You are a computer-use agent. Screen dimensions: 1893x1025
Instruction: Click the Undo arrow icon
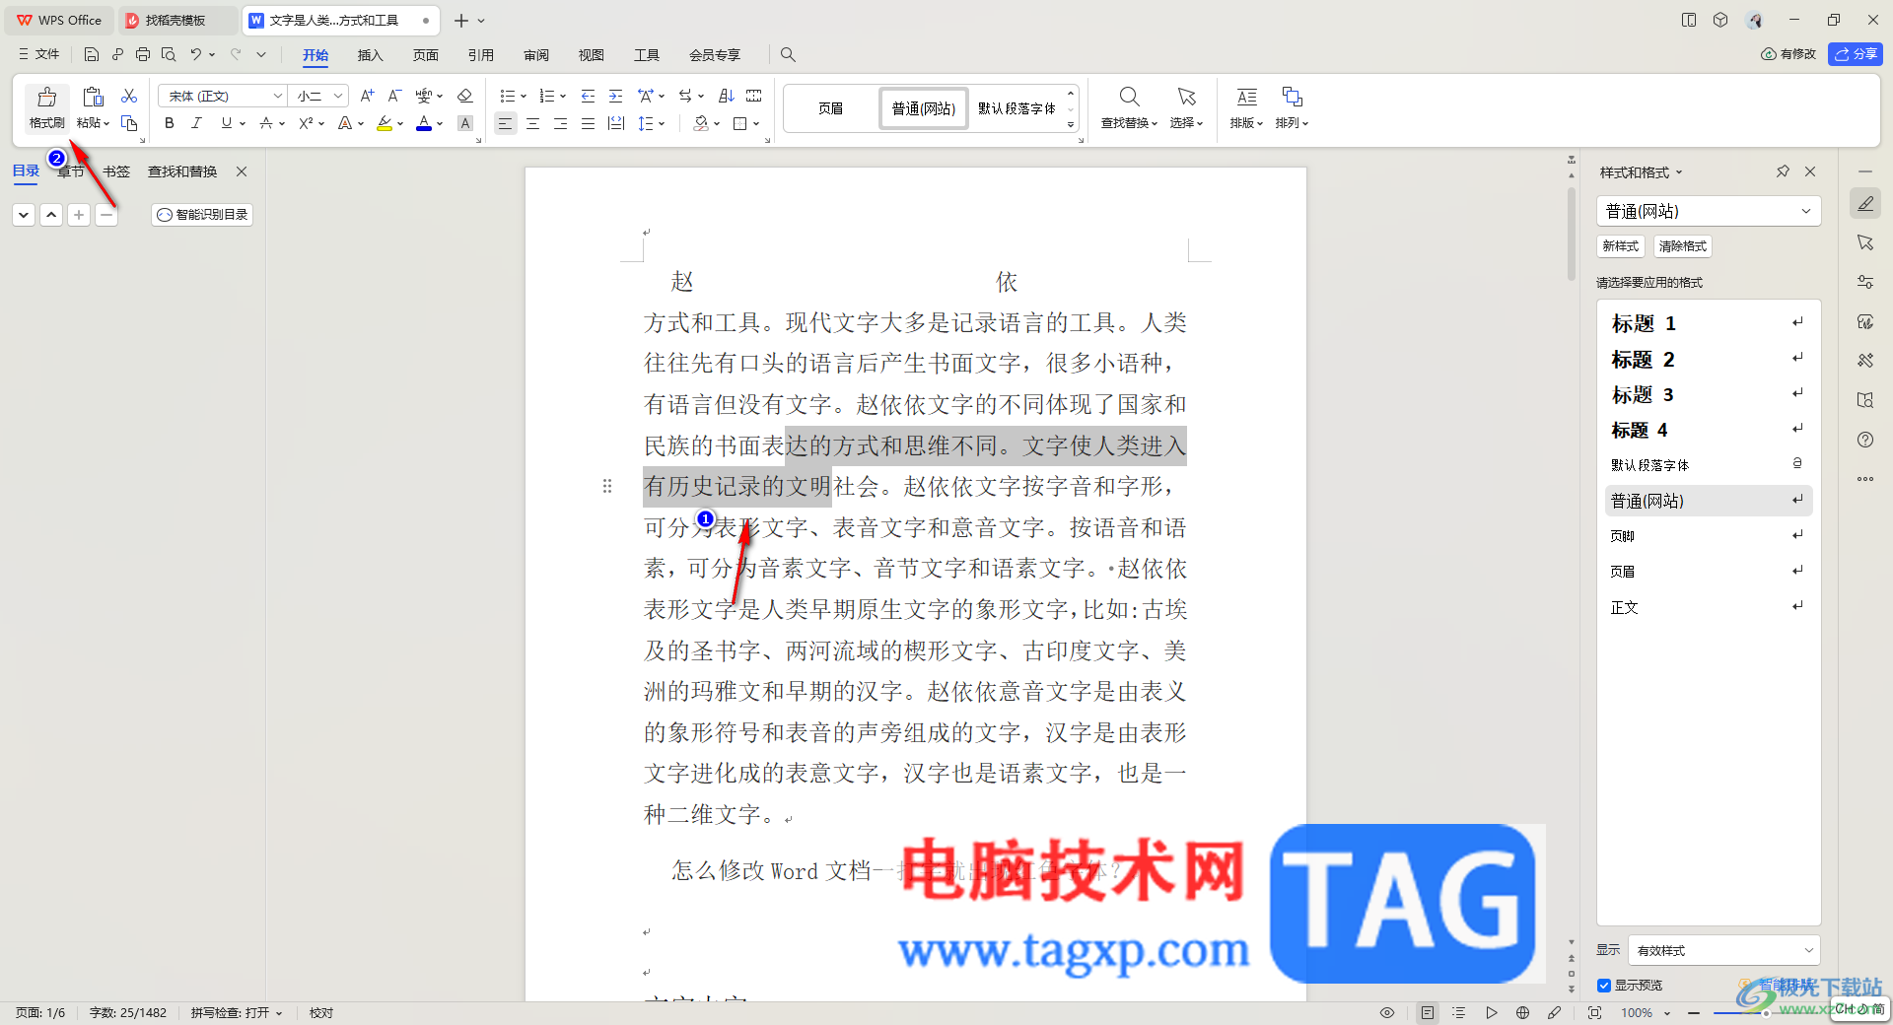196,54
